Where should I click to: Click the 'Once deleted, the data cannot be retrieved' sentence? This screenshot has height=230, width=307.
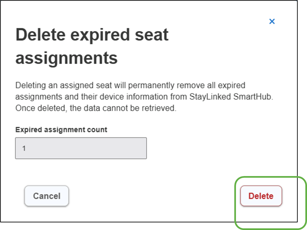click(x=96, y=108)
